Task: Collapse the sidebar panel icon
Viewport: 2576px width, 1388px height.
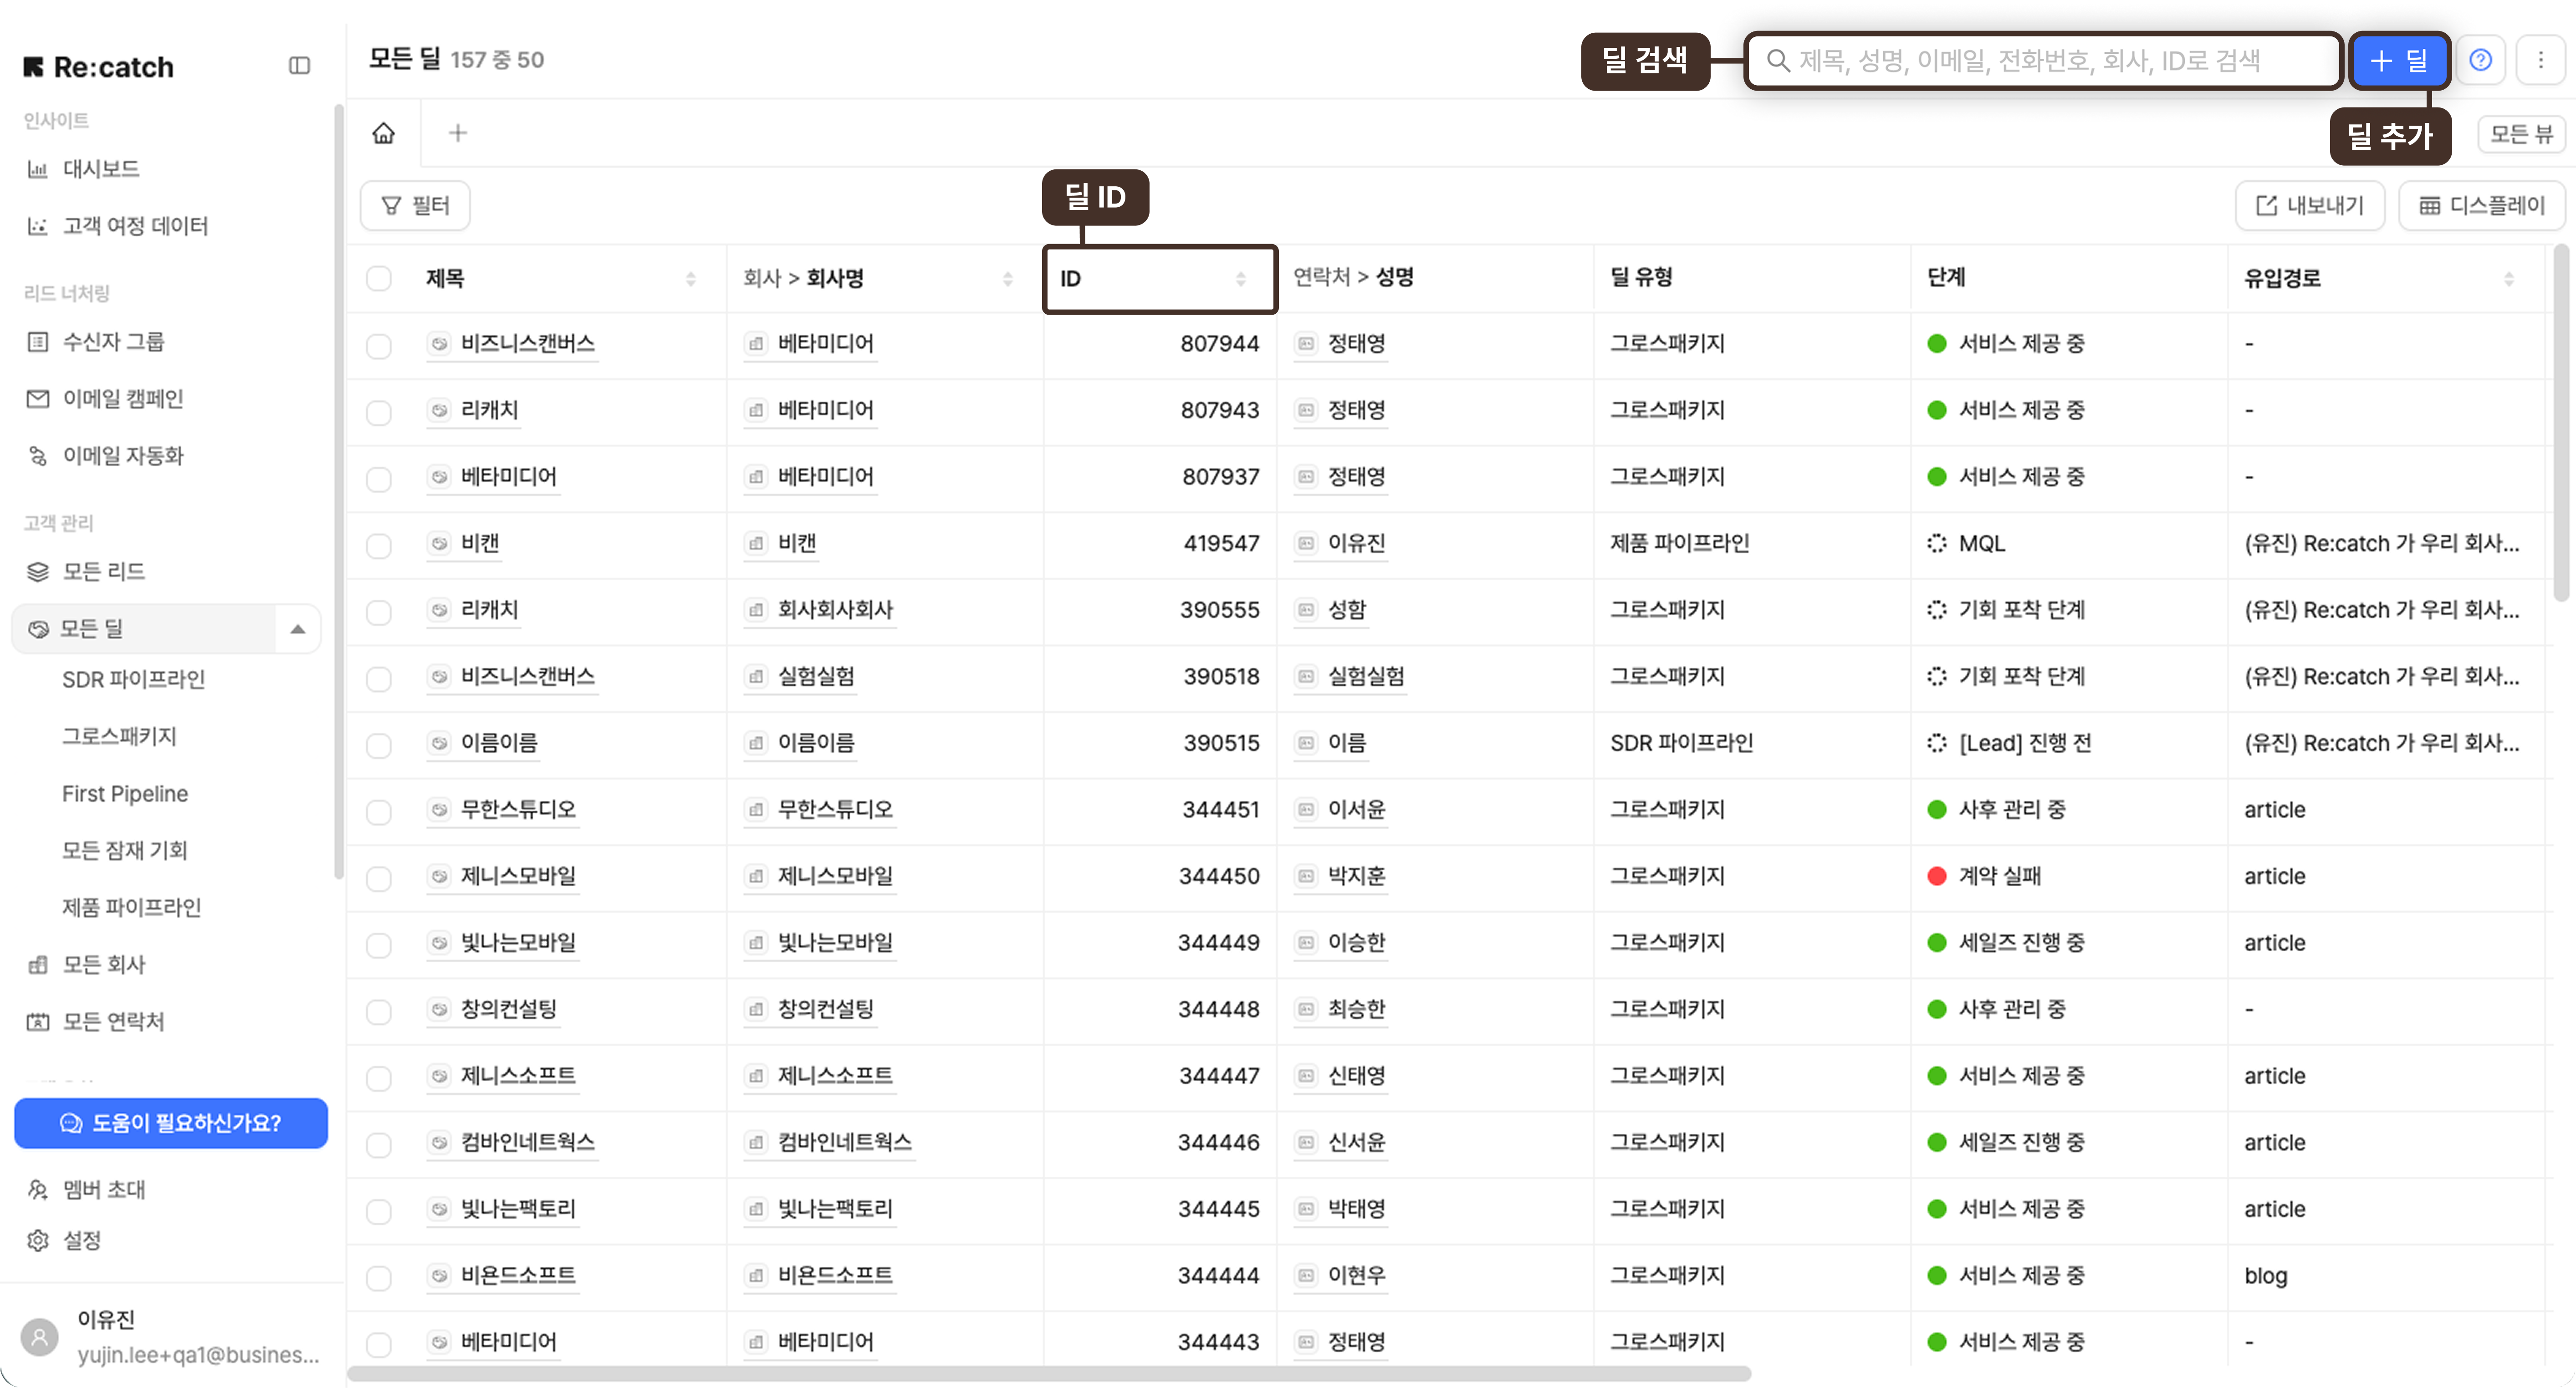Action: pos(299,66)
